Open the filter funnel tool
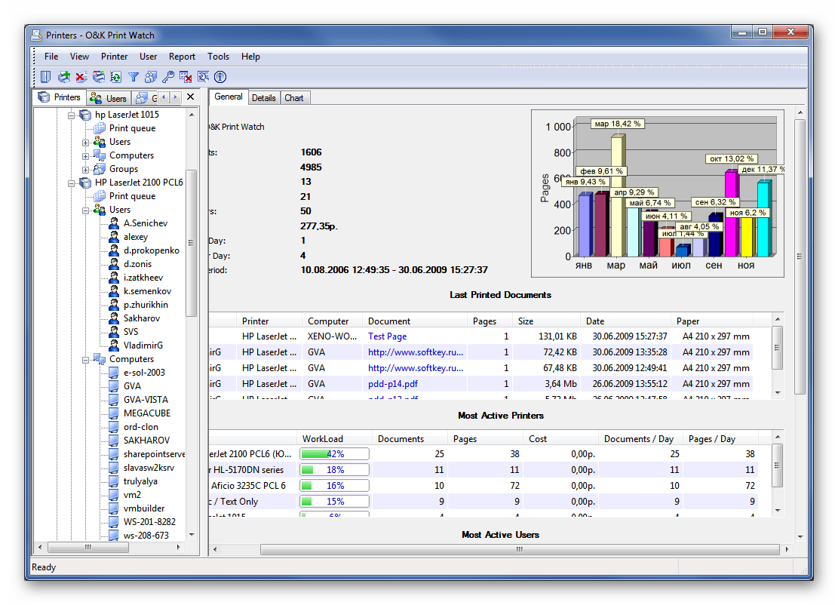838x605 pixels. point(133,77)
